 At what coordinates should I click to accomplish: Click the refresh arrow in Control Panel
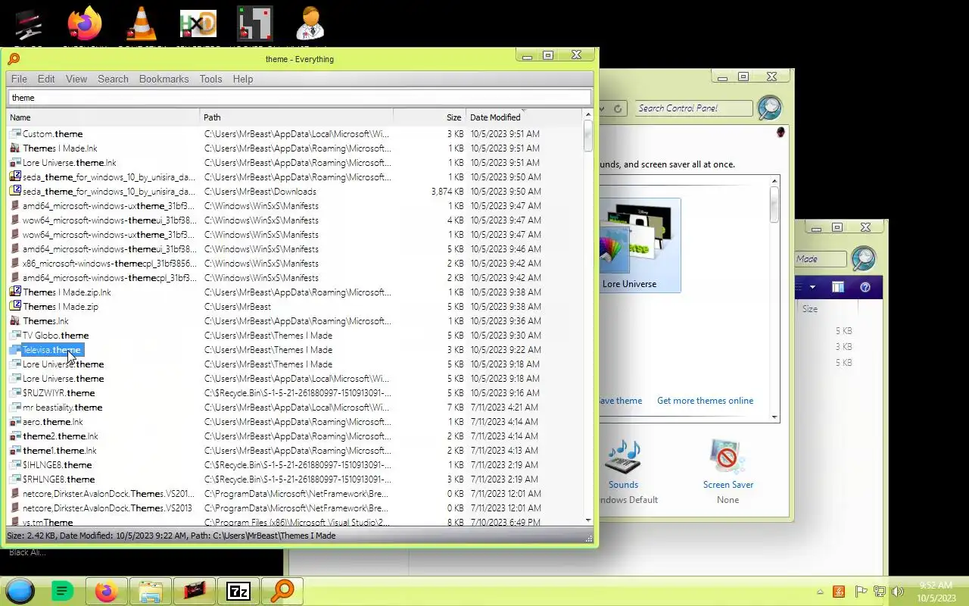pos(618,108)
